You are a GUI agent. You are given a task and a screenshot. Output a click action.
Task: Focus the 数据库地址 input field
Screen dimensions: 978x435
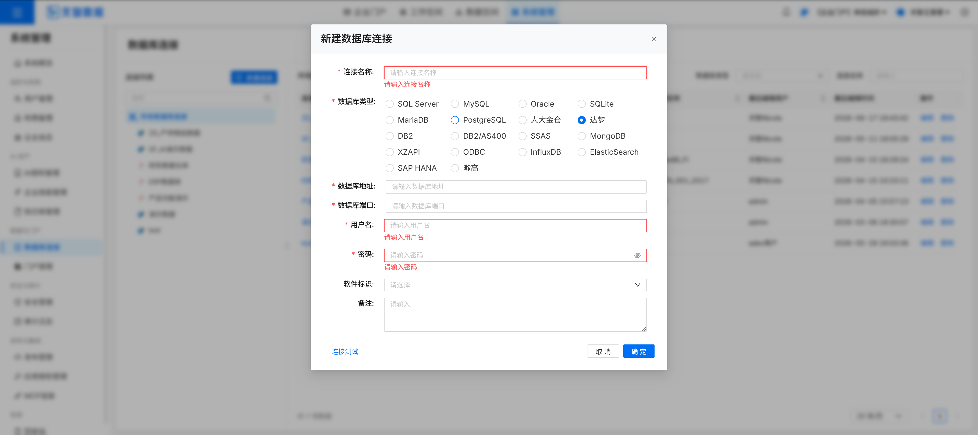pyautogui.click(x=516, y=186)
